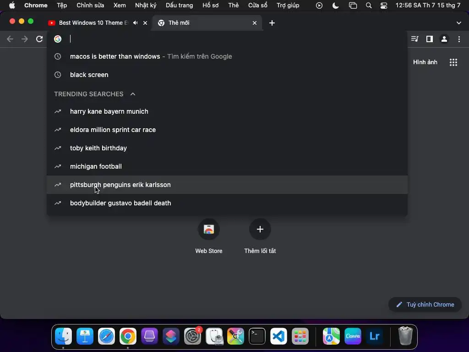This screenshot has width=469, height=352.
Task: Open Safari from the dock
Action: point(106,336)
